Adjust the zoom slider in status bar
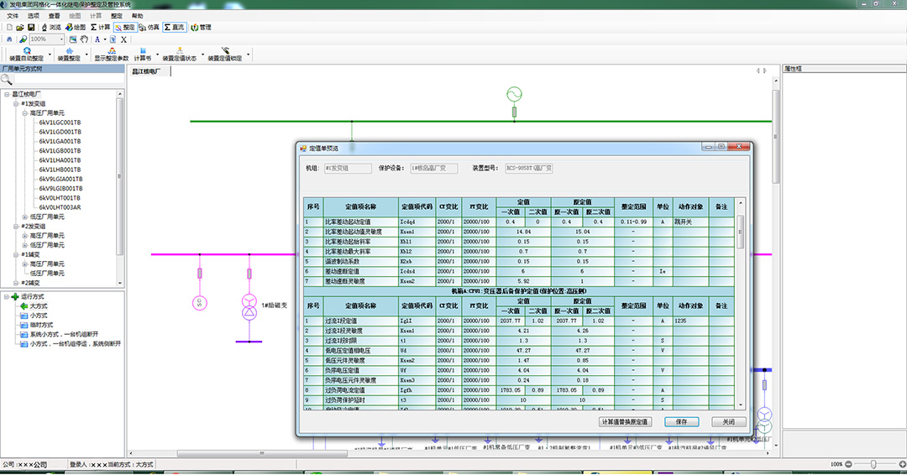Viewport: 907px width, 475px height. [x=874, y=464]
